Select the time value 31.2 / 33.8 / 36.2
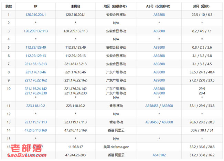The height and width of the screenshot is (161, 224). click(x=202, y=155)
